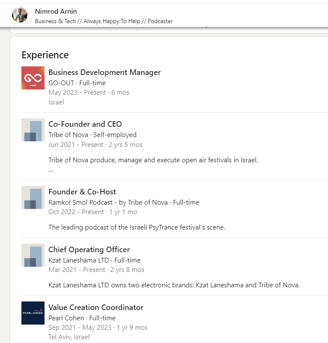This screenshot has width=328, height=343.
Task: Click the leading podcast PsyTrance description
Action: pyautogui.click(x=137, y=227)
